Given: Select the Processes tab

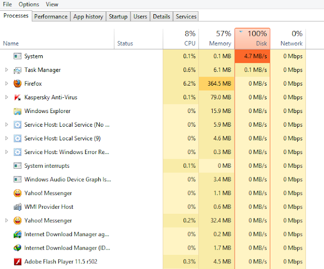Looking at the screenshot, I should click(16, 16).
